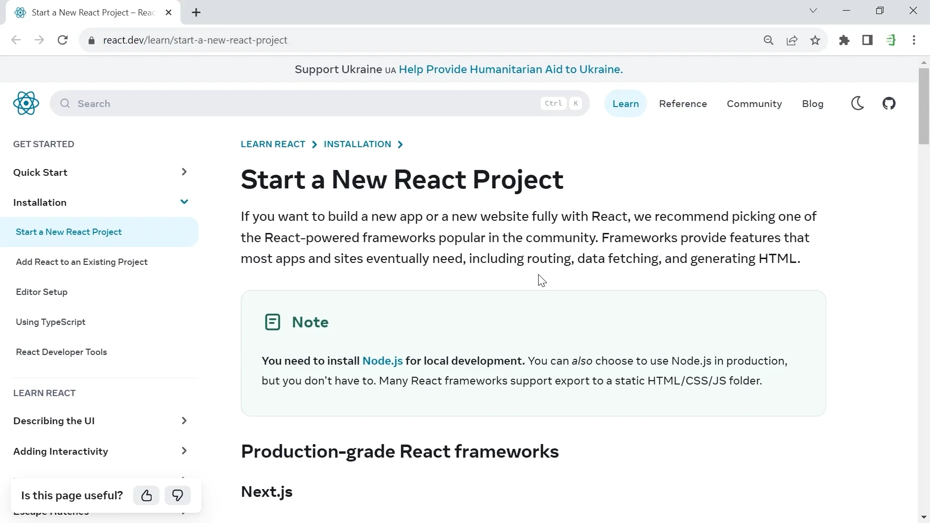The width and height of the screenshot is (930, 523).
Task: Open the browser extensions puzzle icon
Action: 844,40
